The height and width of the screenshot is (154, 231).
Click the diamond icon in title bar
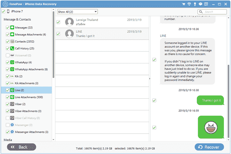tap(189, 4)
